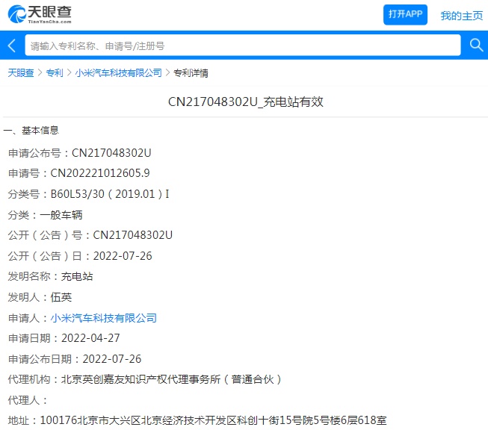Click 申请公布号 value CN217048302U
Image resolution: width=488 pixels, height=430 pixels.
(x=111, y=153)
